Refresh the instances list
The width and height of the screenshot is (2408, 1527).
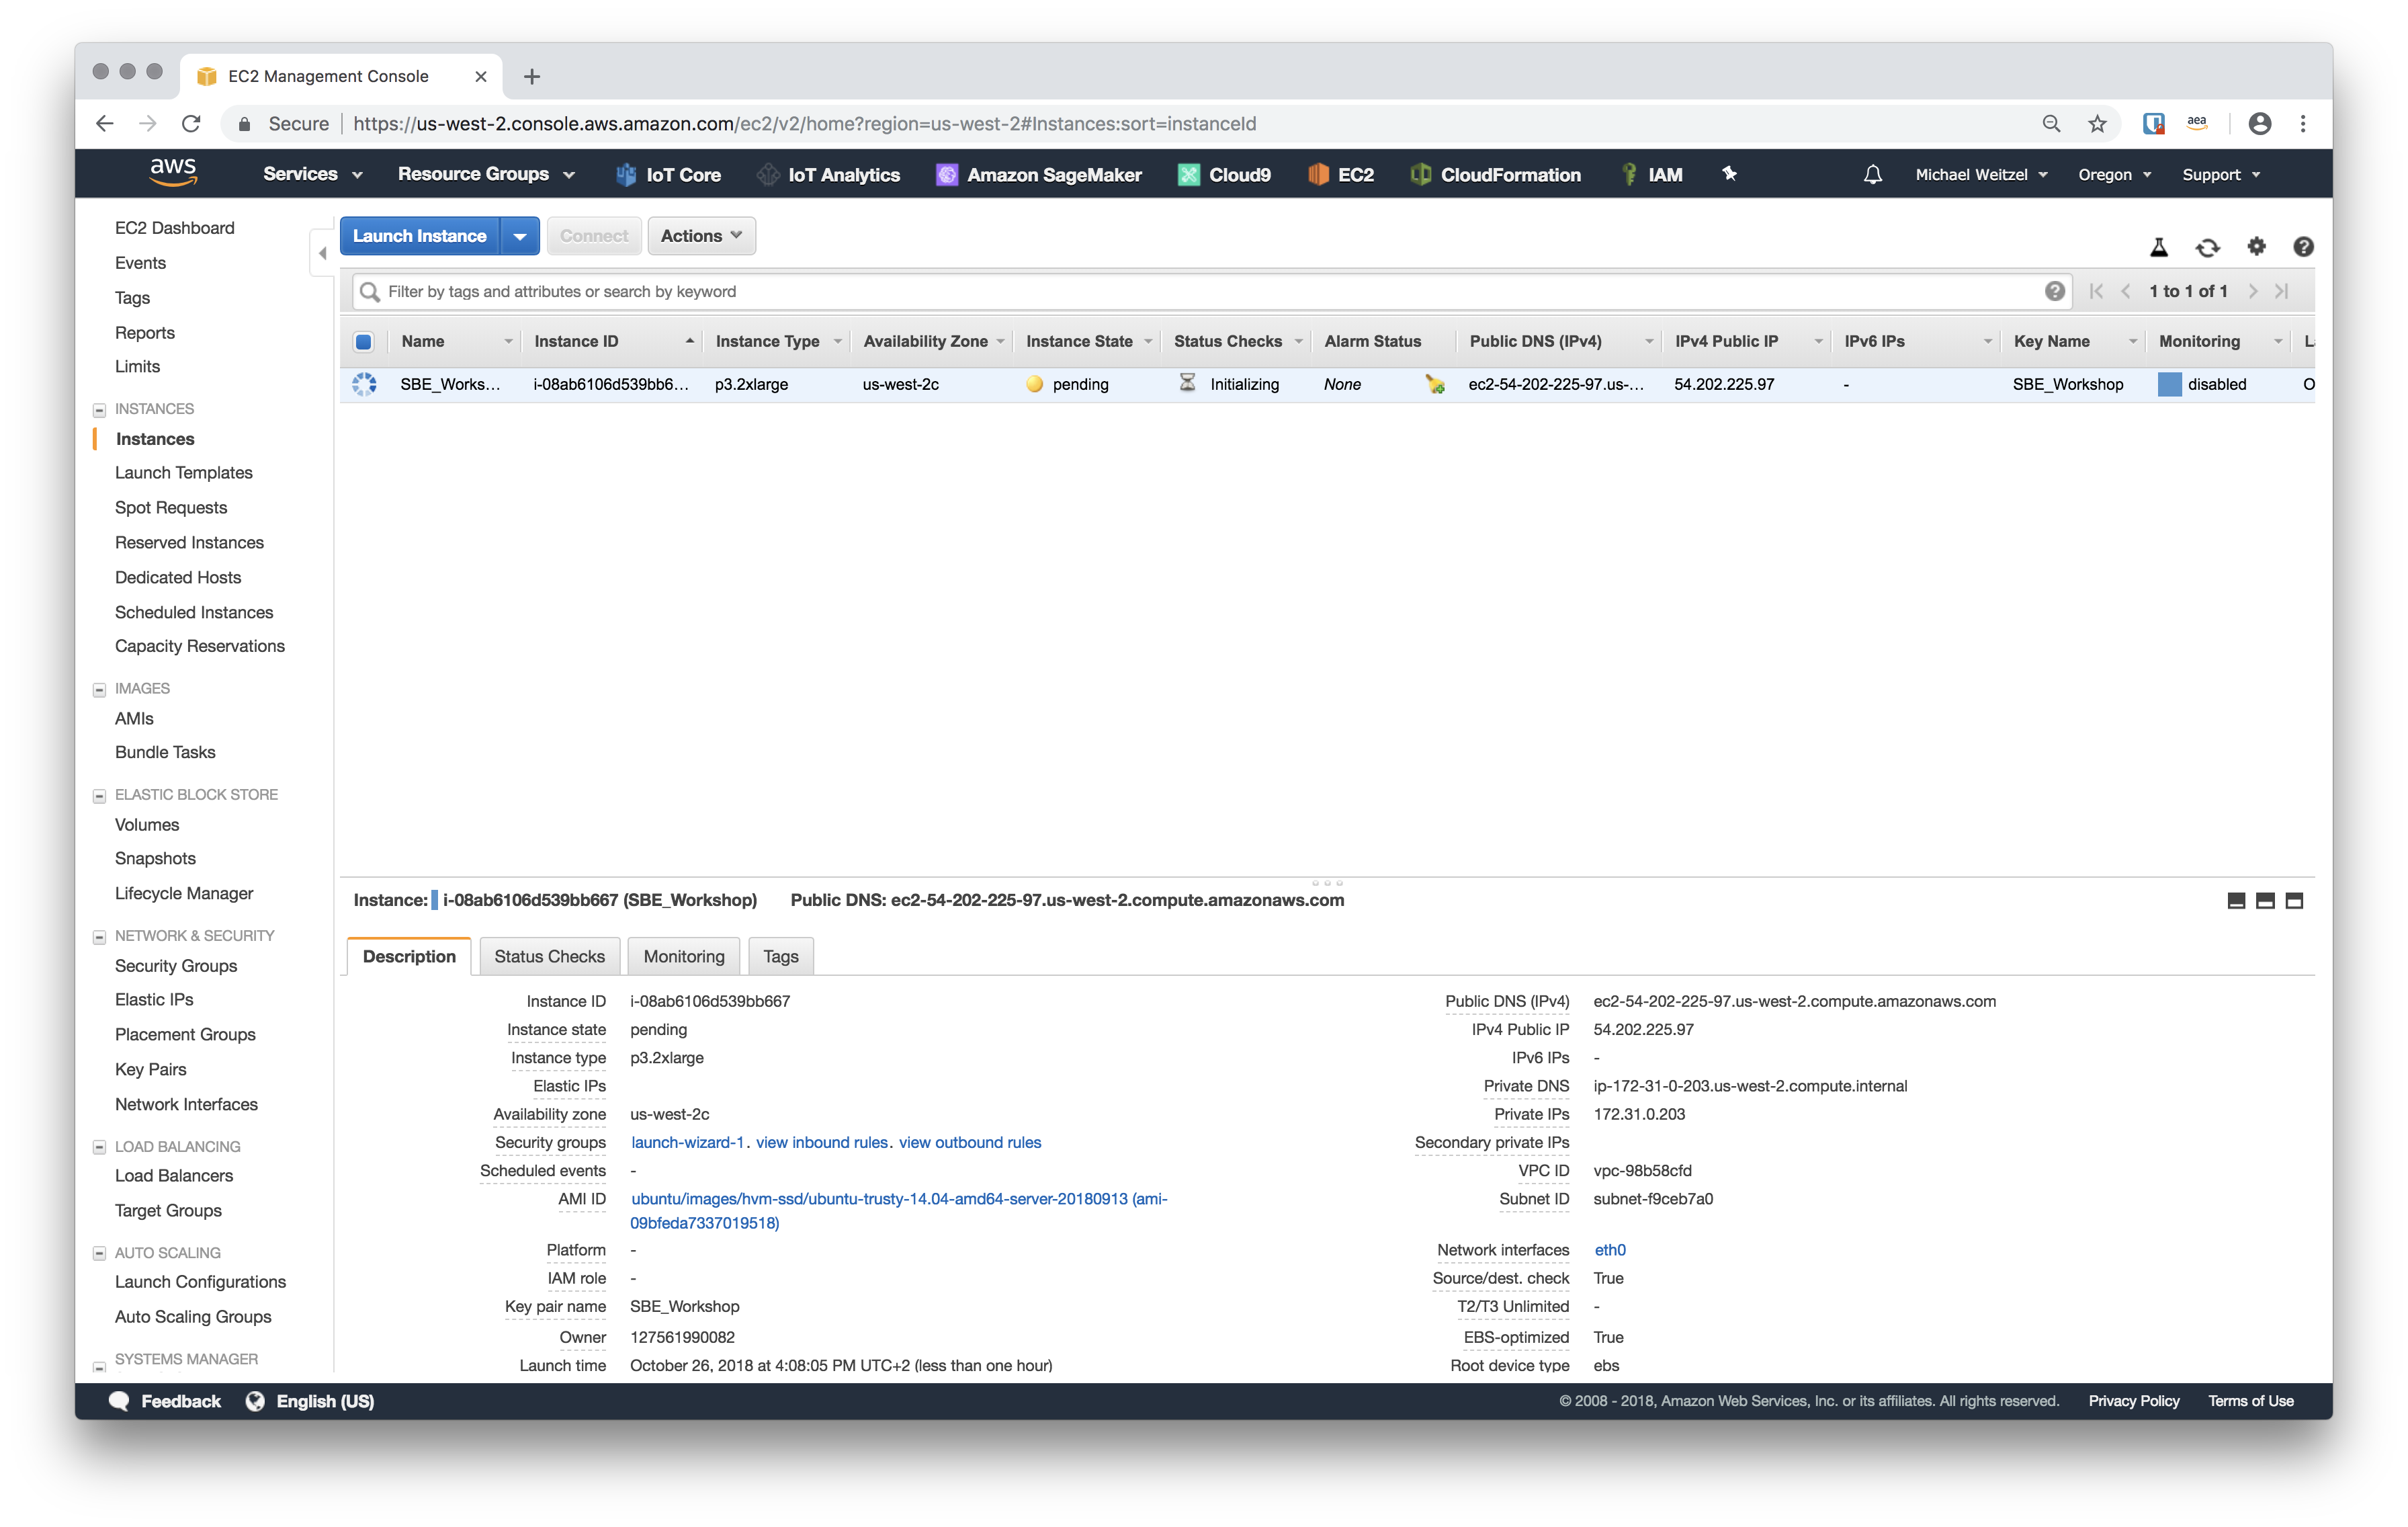pos(2208,247)
